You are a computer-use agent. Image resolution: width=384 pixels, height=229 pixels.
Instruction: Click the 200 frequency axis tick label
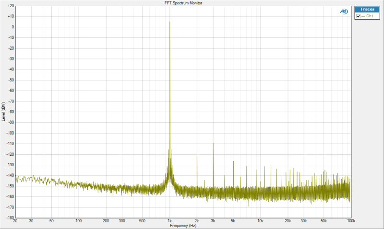[106, 221]
